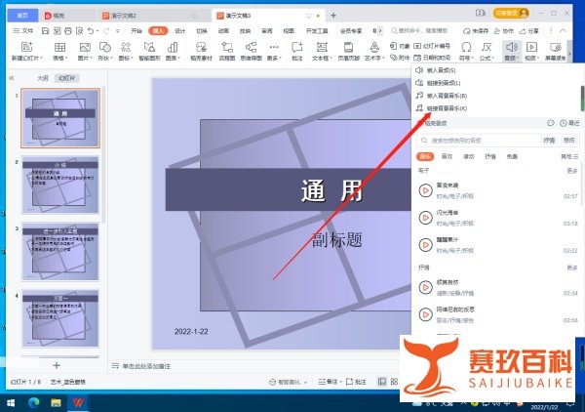Switch to the Animation (动画) ribbon tab
The image size is (585, 412).
tap(223, 31)
